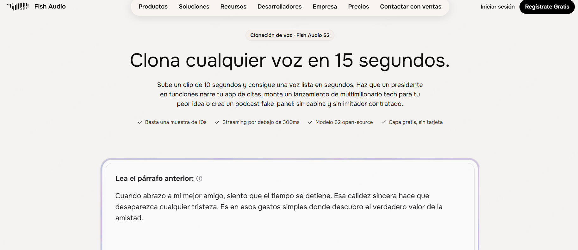Click the checkmark beside 'Modelo S2 open-source'
The image size is (578, 250).
pyautogui.click(x=310, y=122)
